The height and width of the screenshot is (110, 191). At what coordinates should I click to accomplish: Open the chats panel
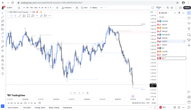189,35
